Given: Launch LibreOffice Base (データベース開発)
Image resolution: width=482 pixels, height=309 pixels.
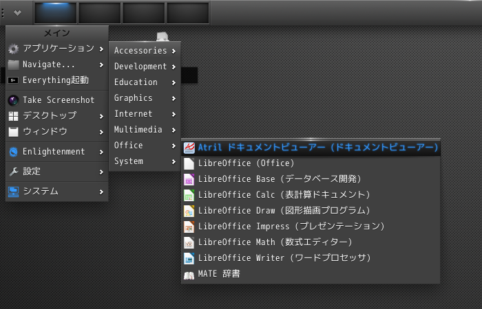Looking at the screenshot, I should (x=311, y=179).
